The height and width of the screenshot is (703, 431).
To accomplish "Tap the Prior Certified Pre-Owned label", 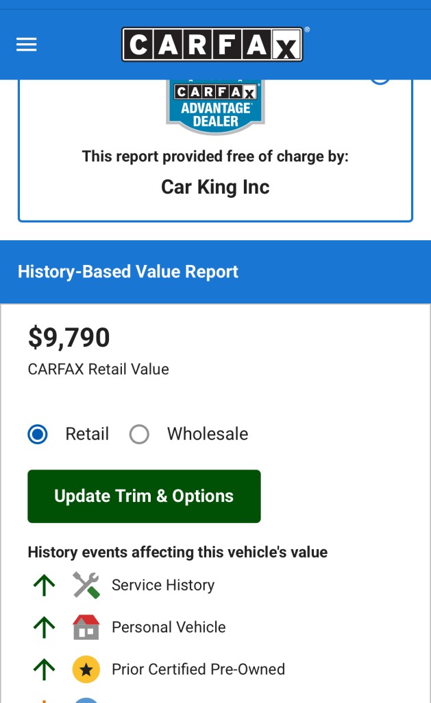I will point(198,669).
